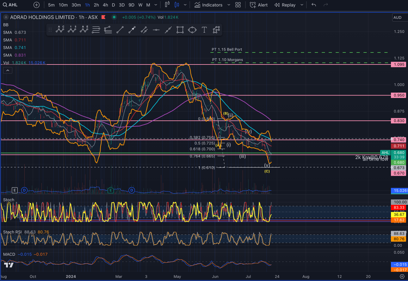Select the Fib retracement drawing tool
This screenshot has height=281, width=408.
(96, 30)
